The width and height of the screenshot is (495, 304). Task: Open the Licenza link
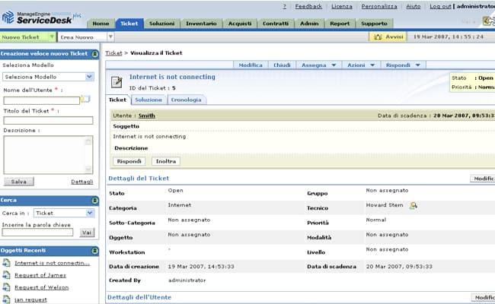(342, 6)
